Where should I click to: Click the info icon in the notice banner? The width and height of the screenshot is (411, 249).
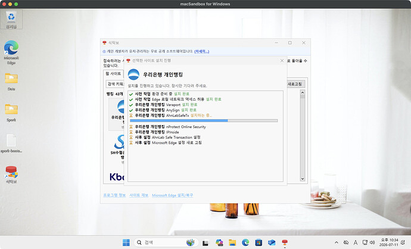click(104, 51)
